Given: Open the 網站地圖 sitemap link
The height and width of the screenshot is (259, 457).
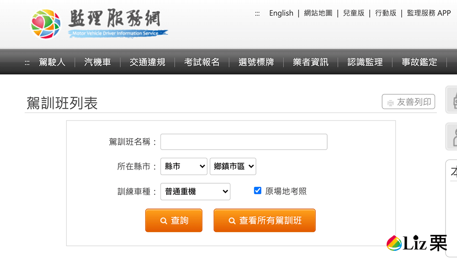Looking at the screenshot, I should tap(318, 13).
